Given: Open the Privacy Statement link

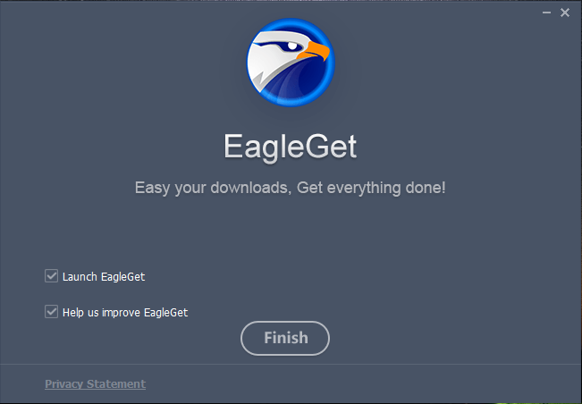Looking at the screenshot, I should (x=95, y=383).
